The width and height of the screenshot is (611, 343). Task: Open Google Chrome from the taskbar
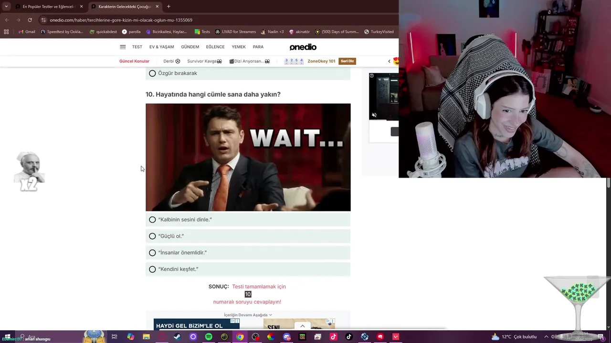click(240, 337)
